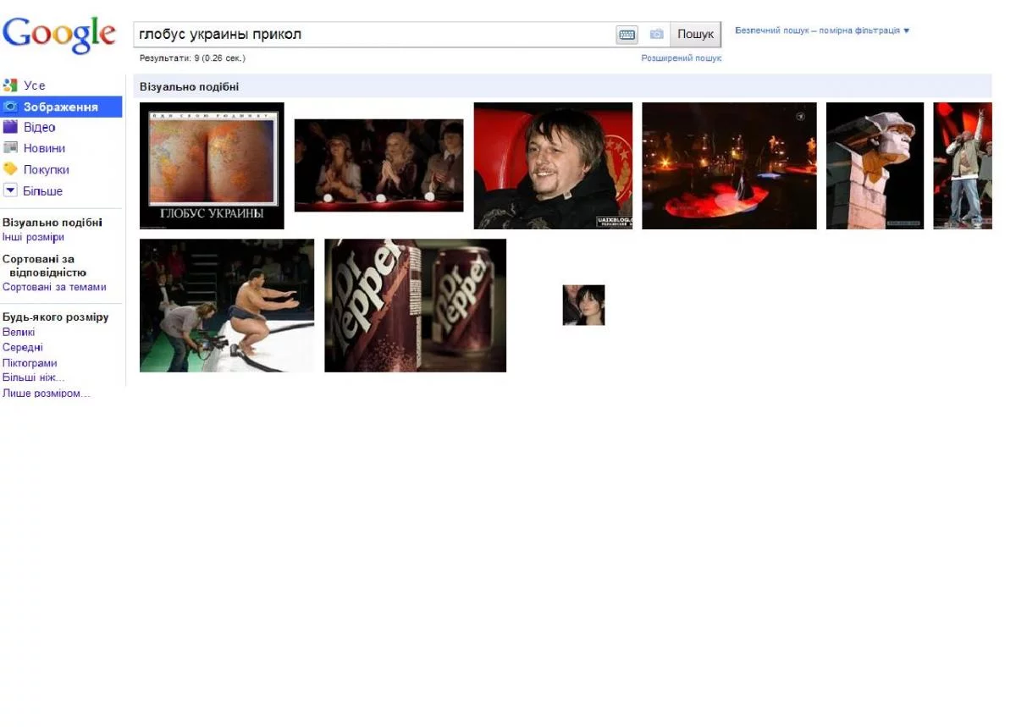This screenshot has width=1016, height=727.
Task: Click the Новини newspaper icon
Action: pos(11,148)
